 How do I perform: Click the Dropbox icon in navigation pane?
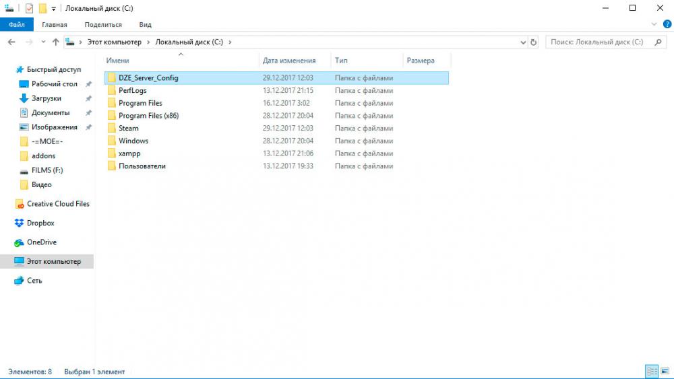(20, 223)
